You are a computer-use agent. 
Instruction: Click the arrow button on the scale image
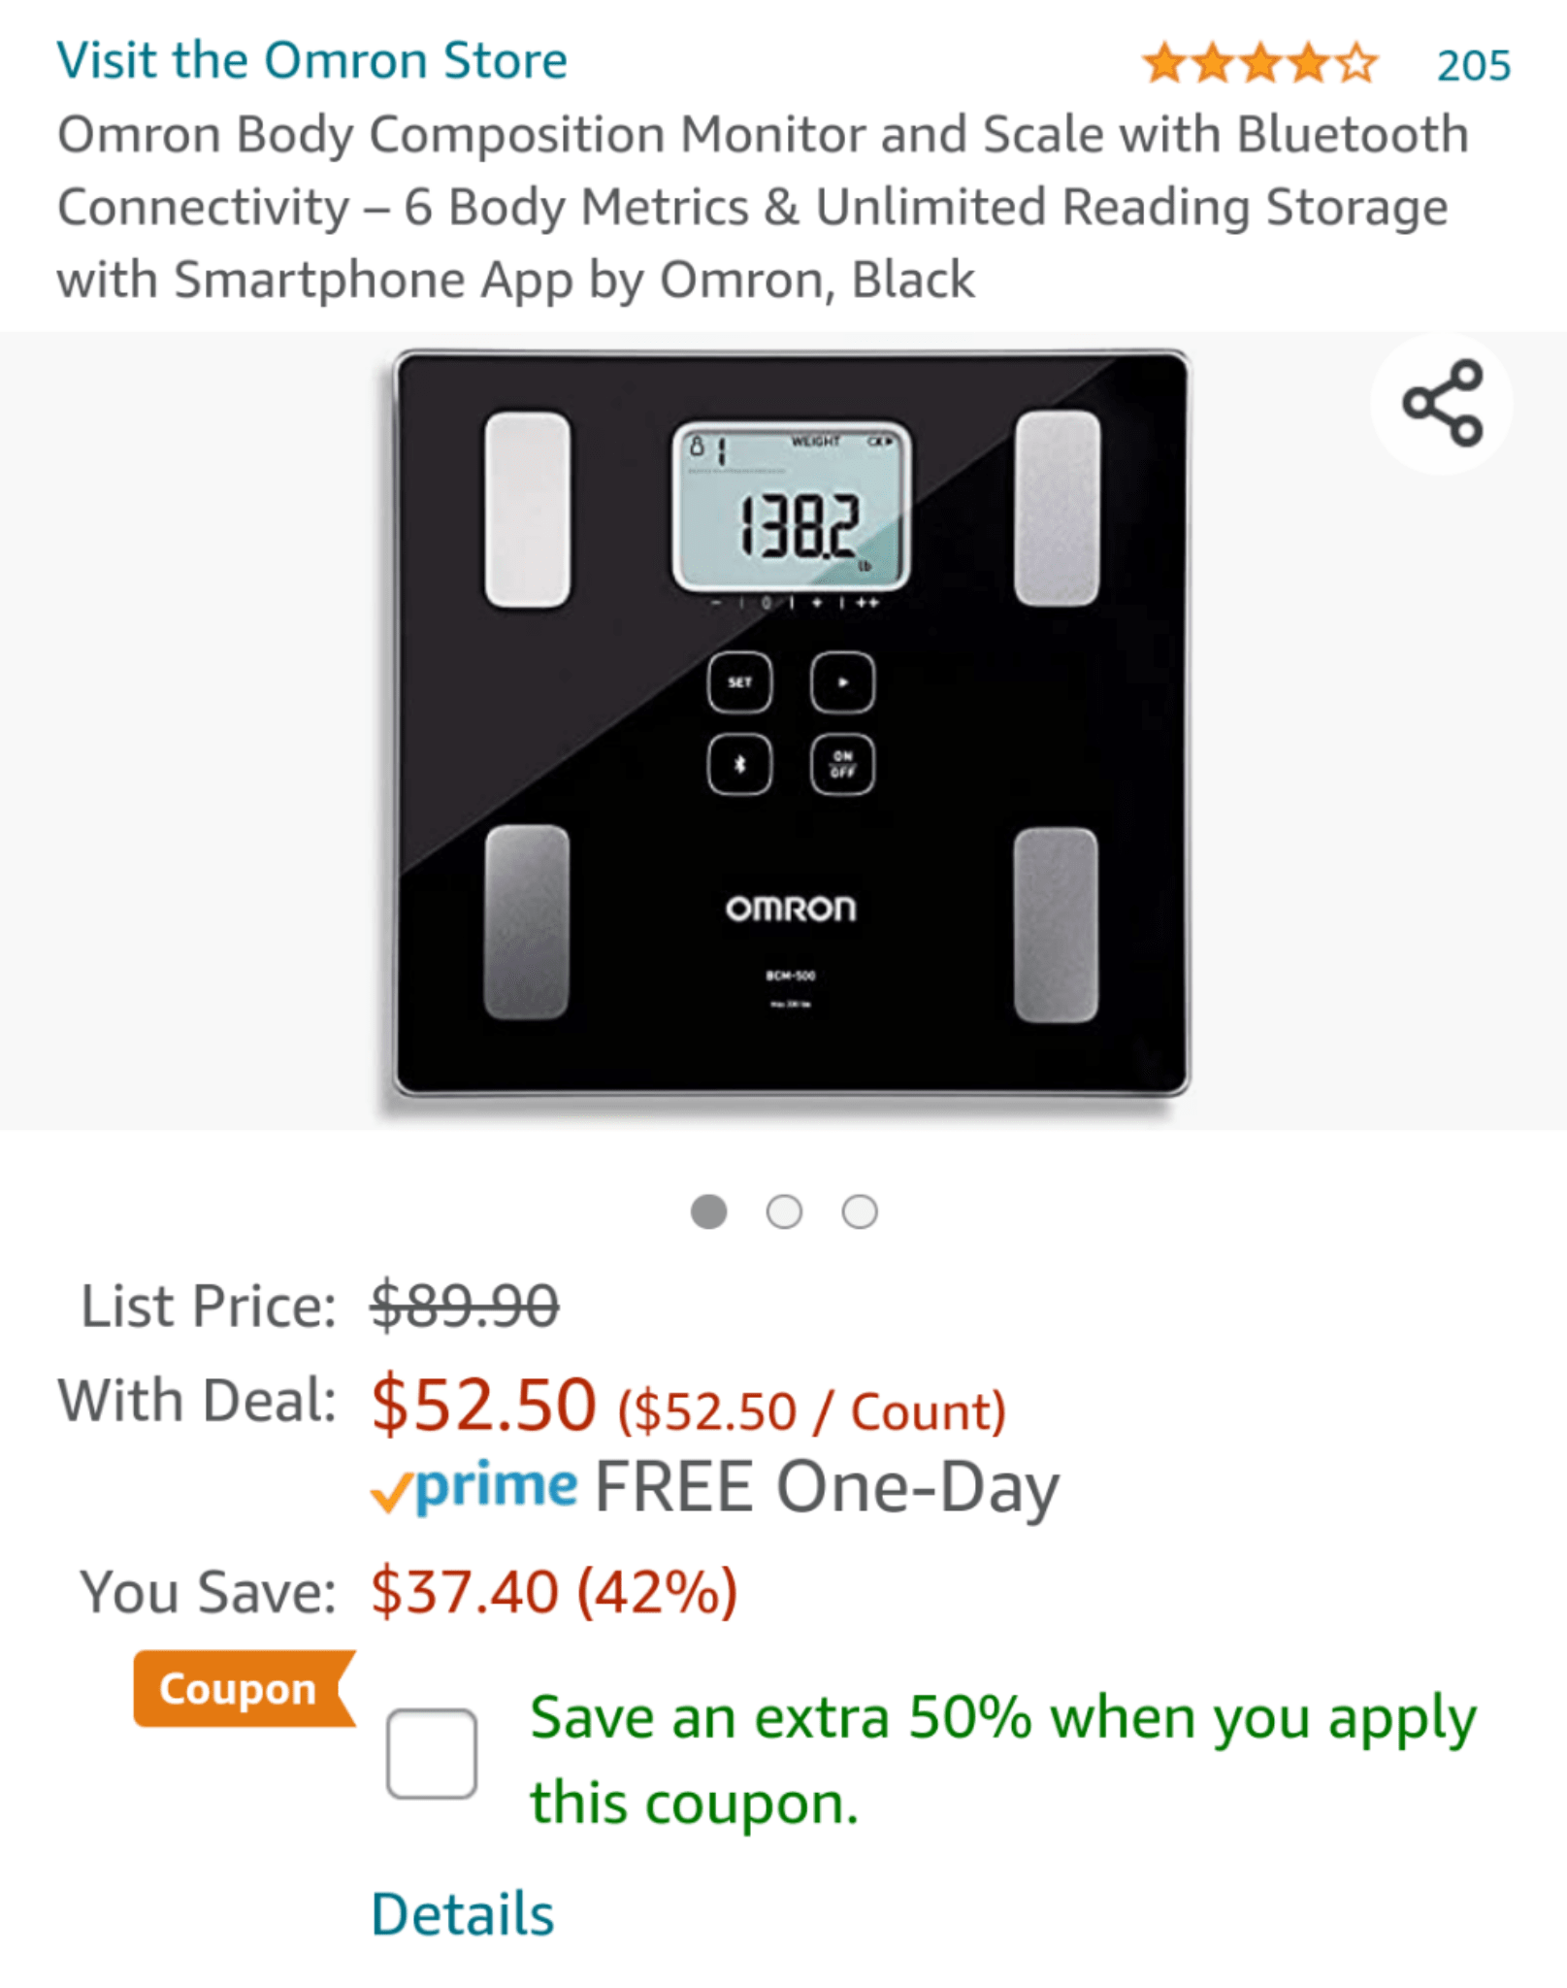point(842,682)
